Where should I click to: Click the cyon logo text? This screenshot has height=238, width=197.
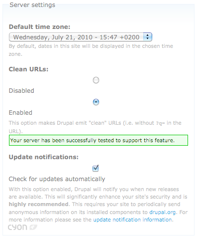click(x=17, y=228)
